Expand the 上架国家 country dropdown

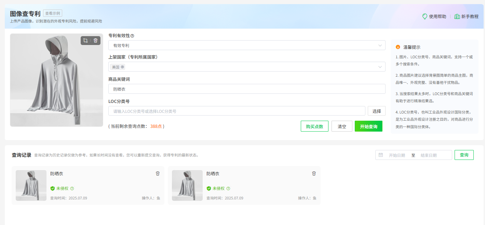coord(379,67)
